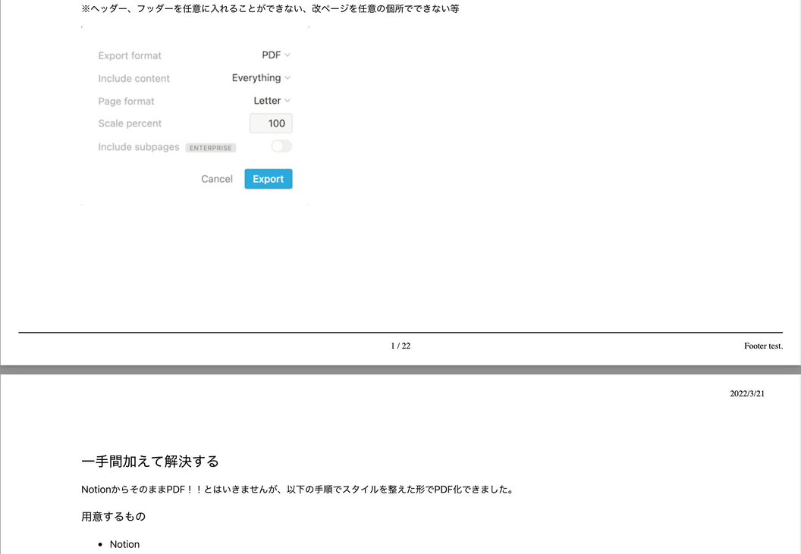Image resolution: width=801 pixels, height=554 pixels.
Task: Open the Export format PDF dropdown
Action: (276, 55)
